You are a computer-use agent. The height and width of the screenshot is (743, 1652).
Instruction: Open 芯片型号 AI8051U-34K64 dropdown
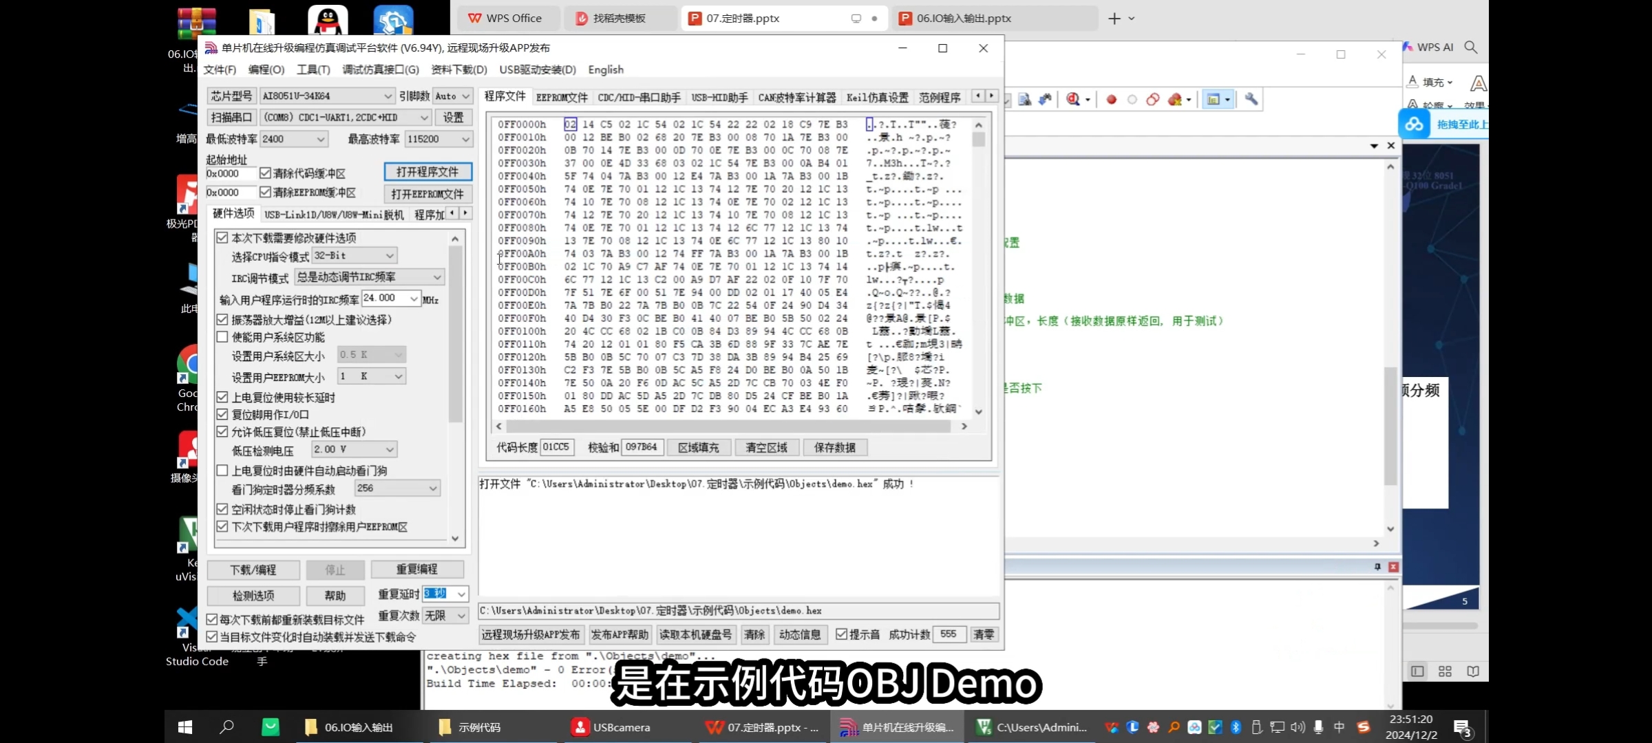tap(388, 96)
